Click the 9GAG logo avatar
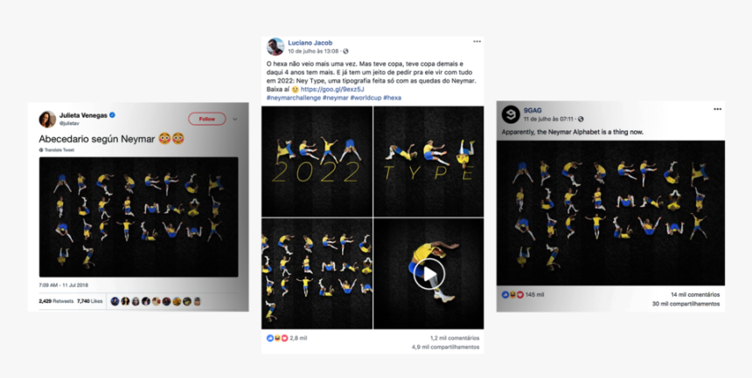This screenshot has width=752, height=378. 511,114
